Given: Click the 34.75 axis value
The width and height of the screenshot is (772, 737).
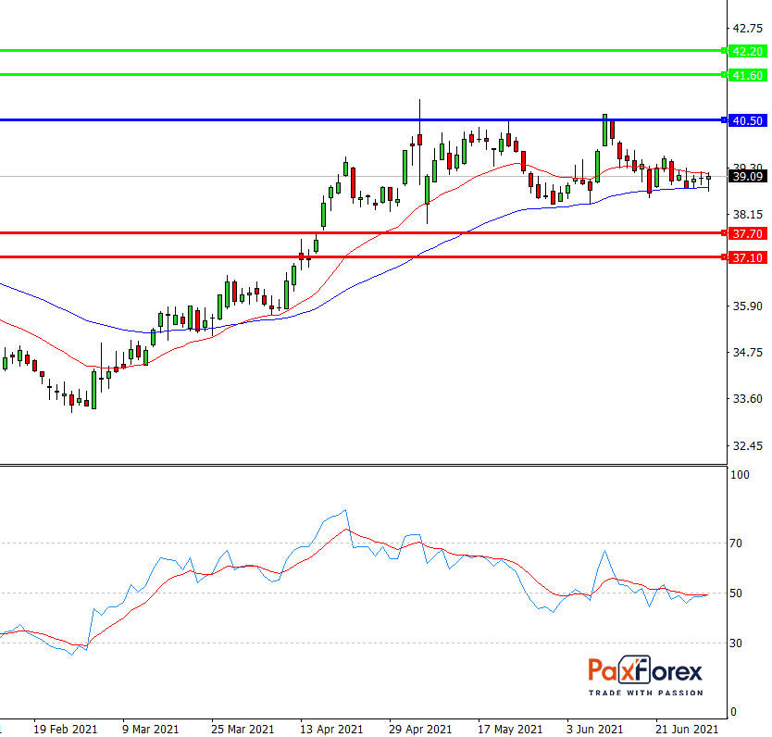Looking at the screenshot, I should (747, 352).
